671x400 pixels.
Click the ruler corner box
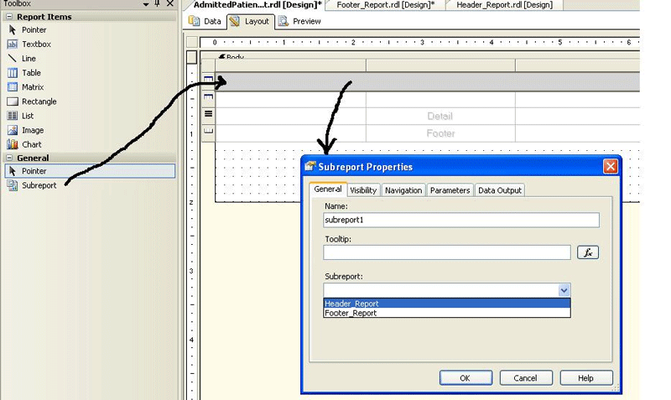[192, 42]
